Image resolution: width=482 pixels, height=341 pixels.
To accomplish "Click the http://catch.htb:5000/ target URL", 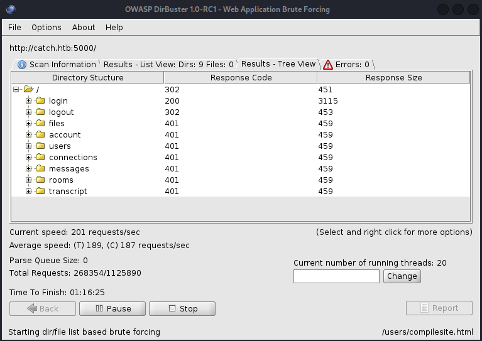I will (x=53, y=48).
